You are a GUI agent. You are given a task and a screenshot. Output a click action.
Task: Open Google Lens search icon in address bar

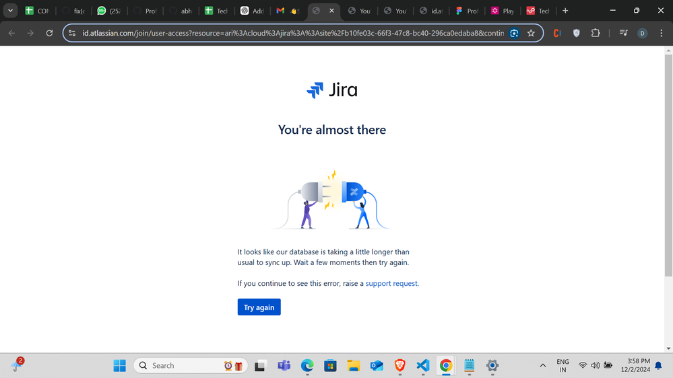tap(514, 33)
